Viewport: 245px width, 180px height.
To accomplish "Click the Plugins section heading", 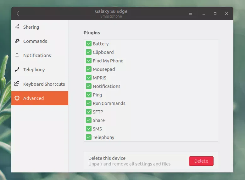I will [92, 33].
